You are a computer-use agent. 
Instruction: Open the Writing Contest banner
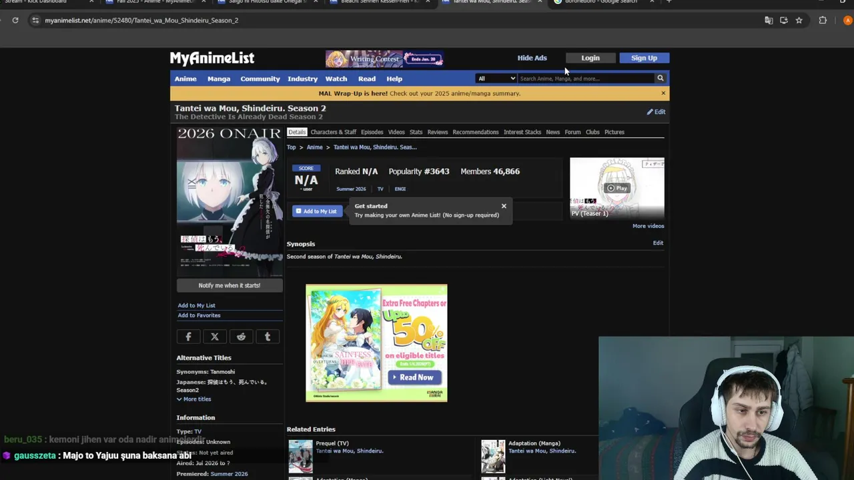384,59
